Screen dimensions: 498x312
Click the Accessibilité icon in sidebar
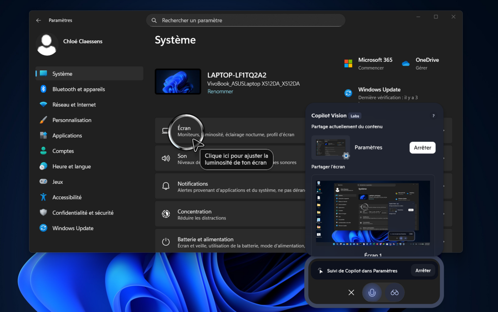click(43, 197)
